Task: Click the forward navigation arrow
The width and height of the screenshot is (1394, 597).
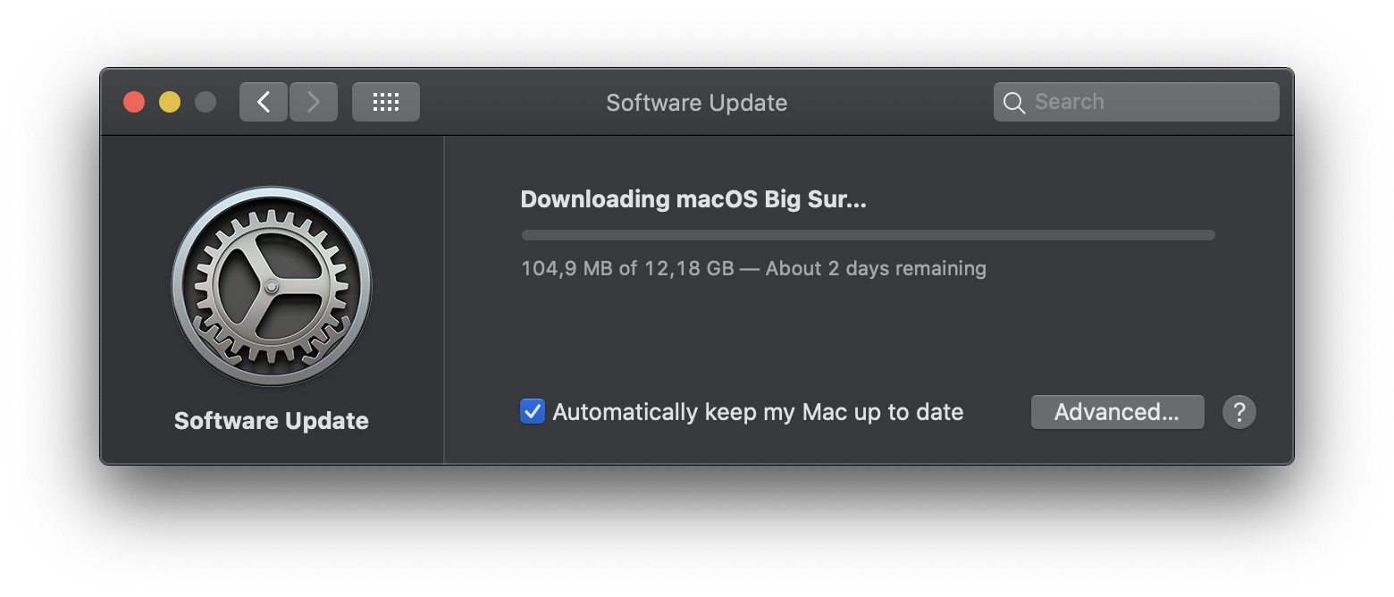Action: click(314, 102)
